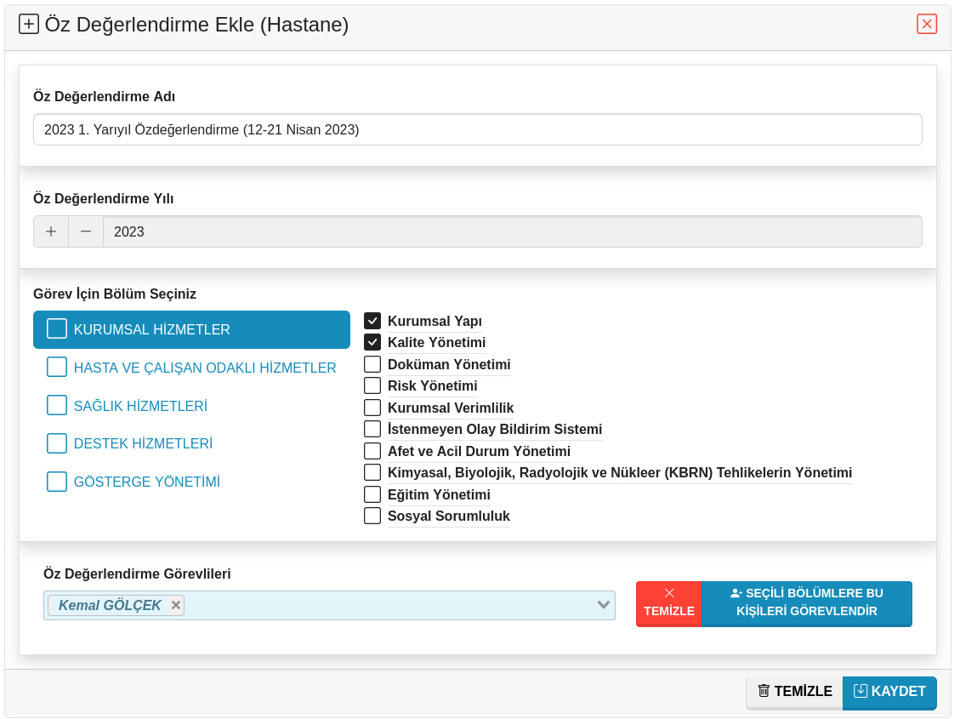Open the Öz Değerlendirme Görevlileri dropdown arrow
The height and width of the screenshot is (719, 960).
click(604, 605)
